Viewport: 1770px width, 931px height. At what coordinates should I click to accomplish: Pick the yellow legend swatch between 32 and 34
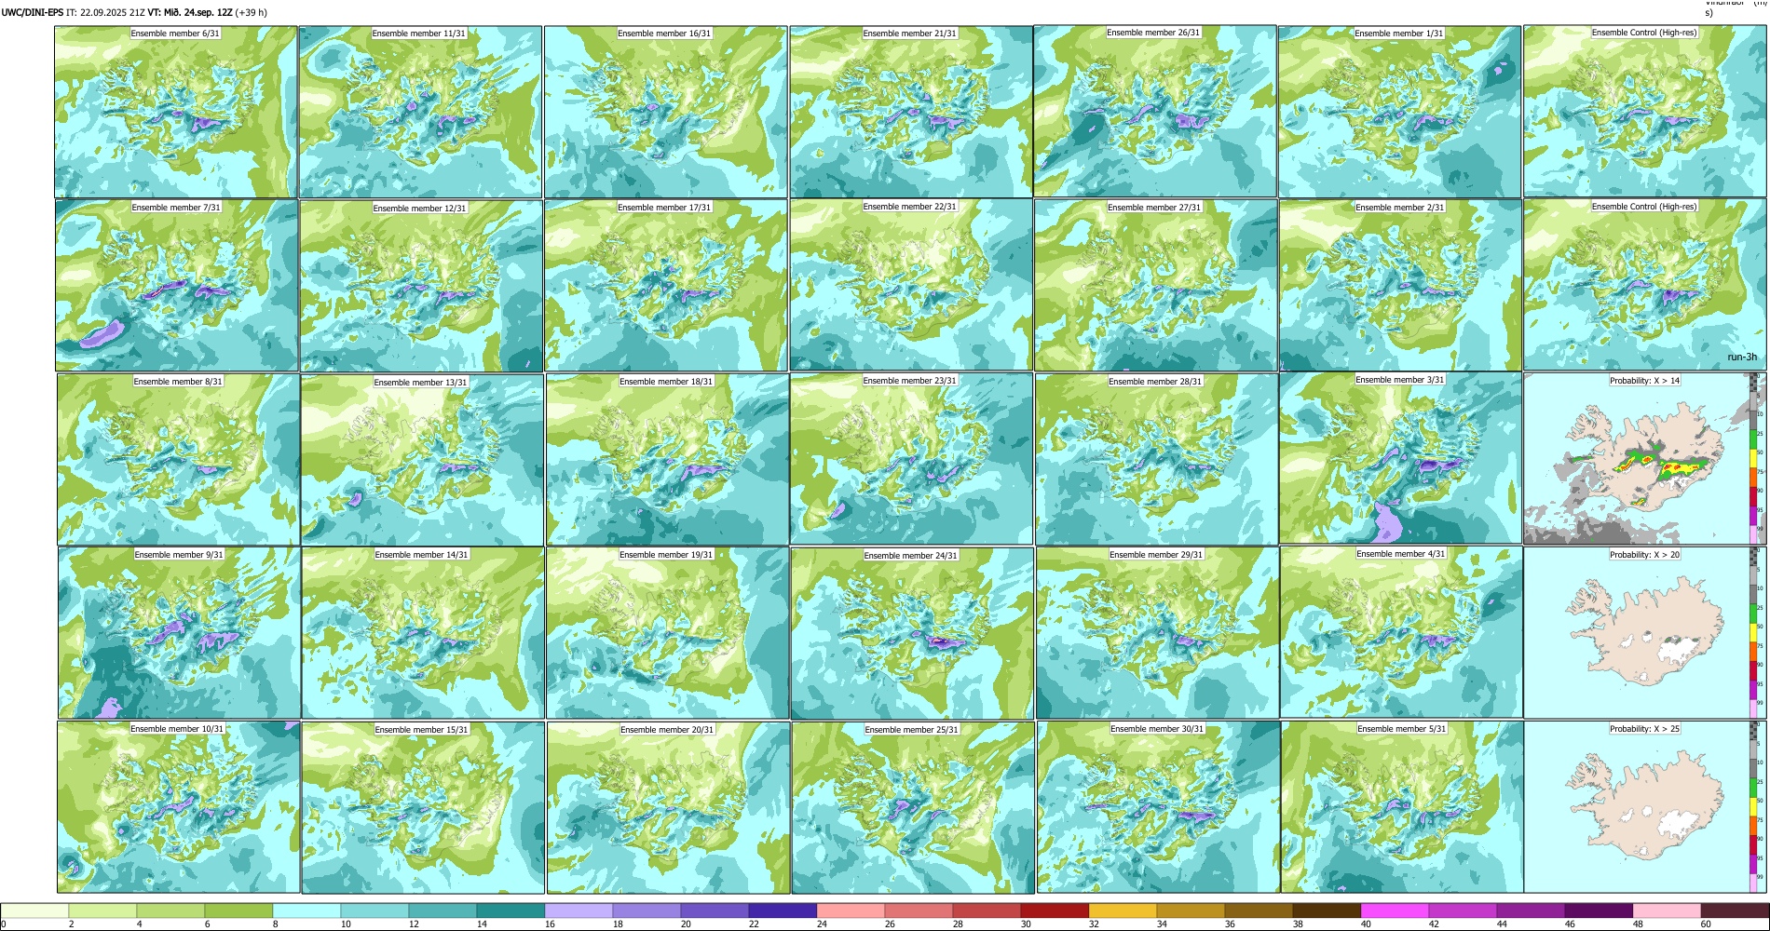pyautogui.click(x=1123, y=911)
